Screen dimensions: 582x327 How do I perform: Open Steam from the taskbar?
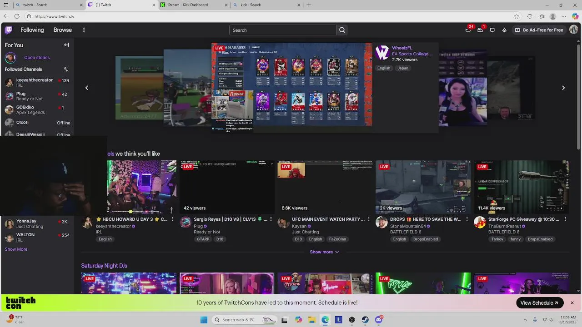(365, 320)
